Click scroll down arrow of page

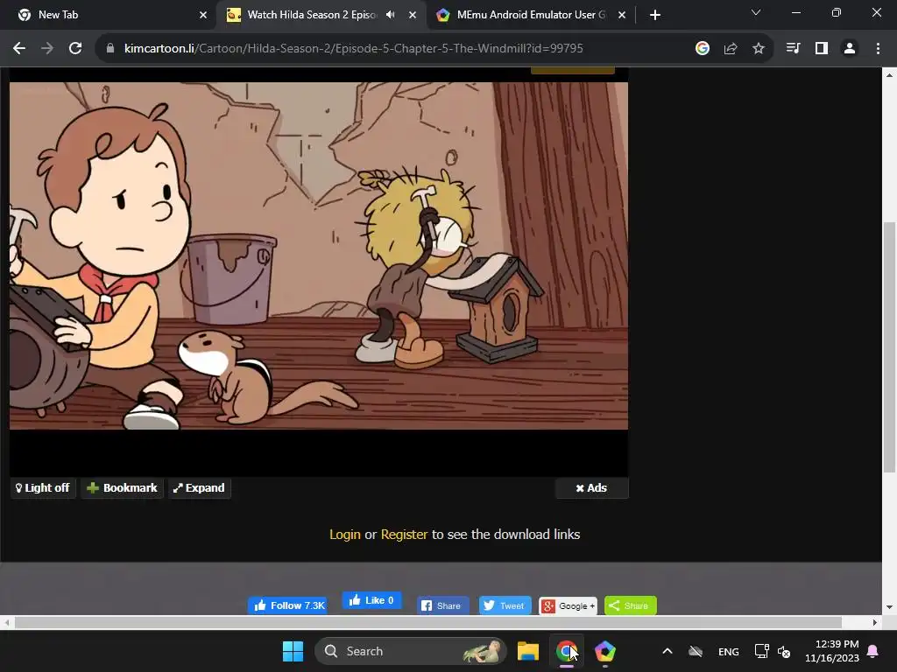889,607
